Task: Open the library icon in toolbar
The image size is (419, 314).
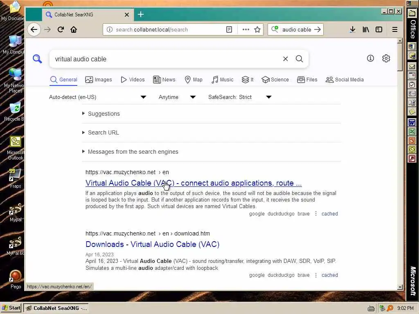Action: click(x=366, y=29)
